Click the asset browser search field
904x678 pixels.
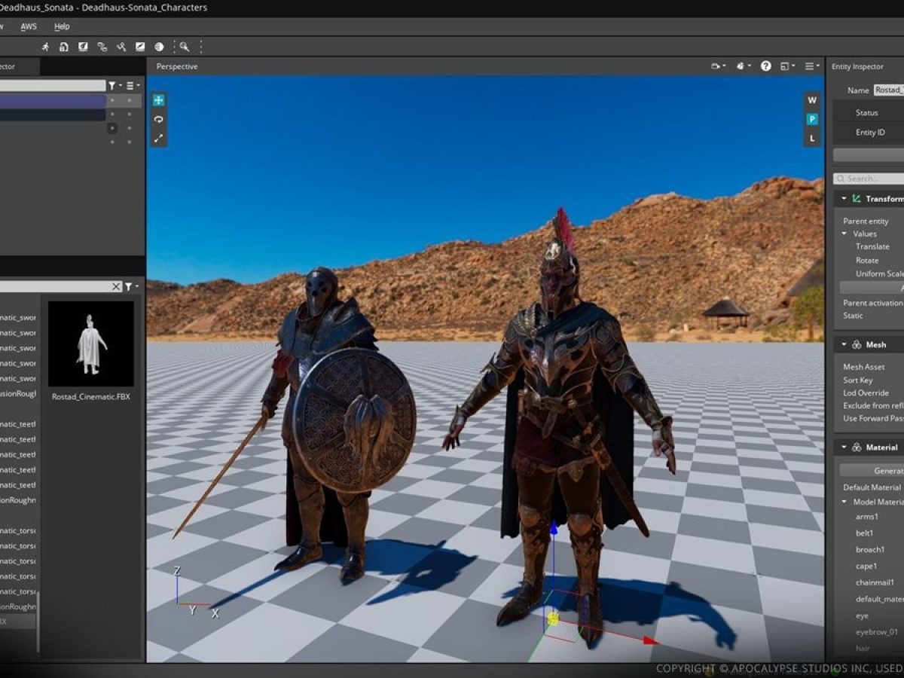pos(55,286)
